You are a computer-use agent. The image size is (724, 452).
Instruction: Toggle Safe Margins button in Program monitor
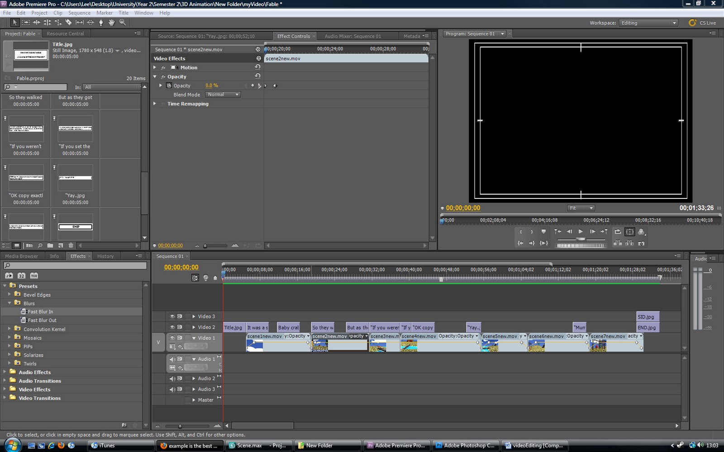point(629,232)
